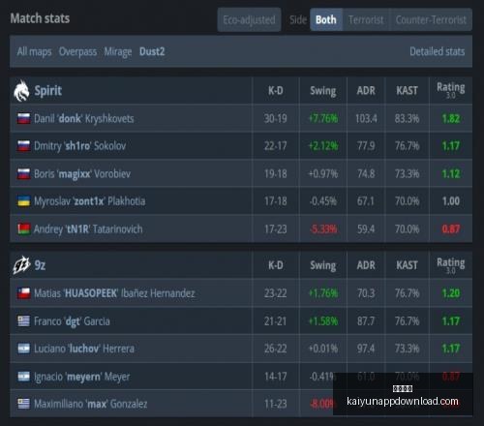The image size is (484, 426).
Task: Open Danil 'donk' Kryshkovets player profile
Action: pyautogui.click(x=84, y=119)
